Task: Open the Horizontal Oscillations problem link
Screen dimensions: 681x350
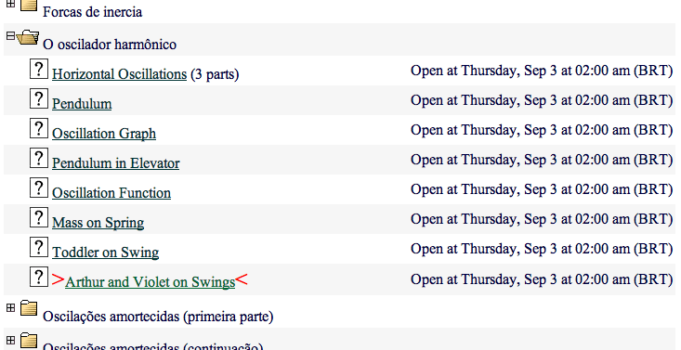Action: 119,74
